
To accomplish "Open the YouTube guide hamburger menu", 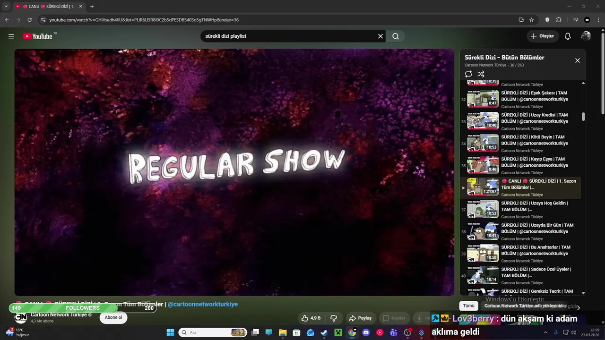I will [11, 36].
